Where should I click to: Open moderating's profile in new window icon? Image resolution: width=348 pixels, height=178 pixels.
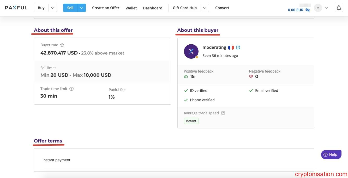pos(238,48)
